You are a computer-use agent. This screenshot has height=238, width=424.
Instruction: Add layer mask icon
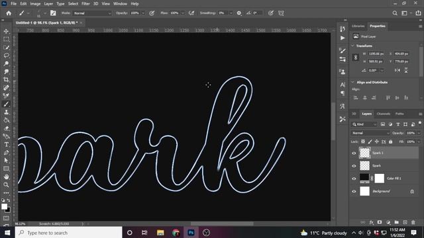[380, 222]
